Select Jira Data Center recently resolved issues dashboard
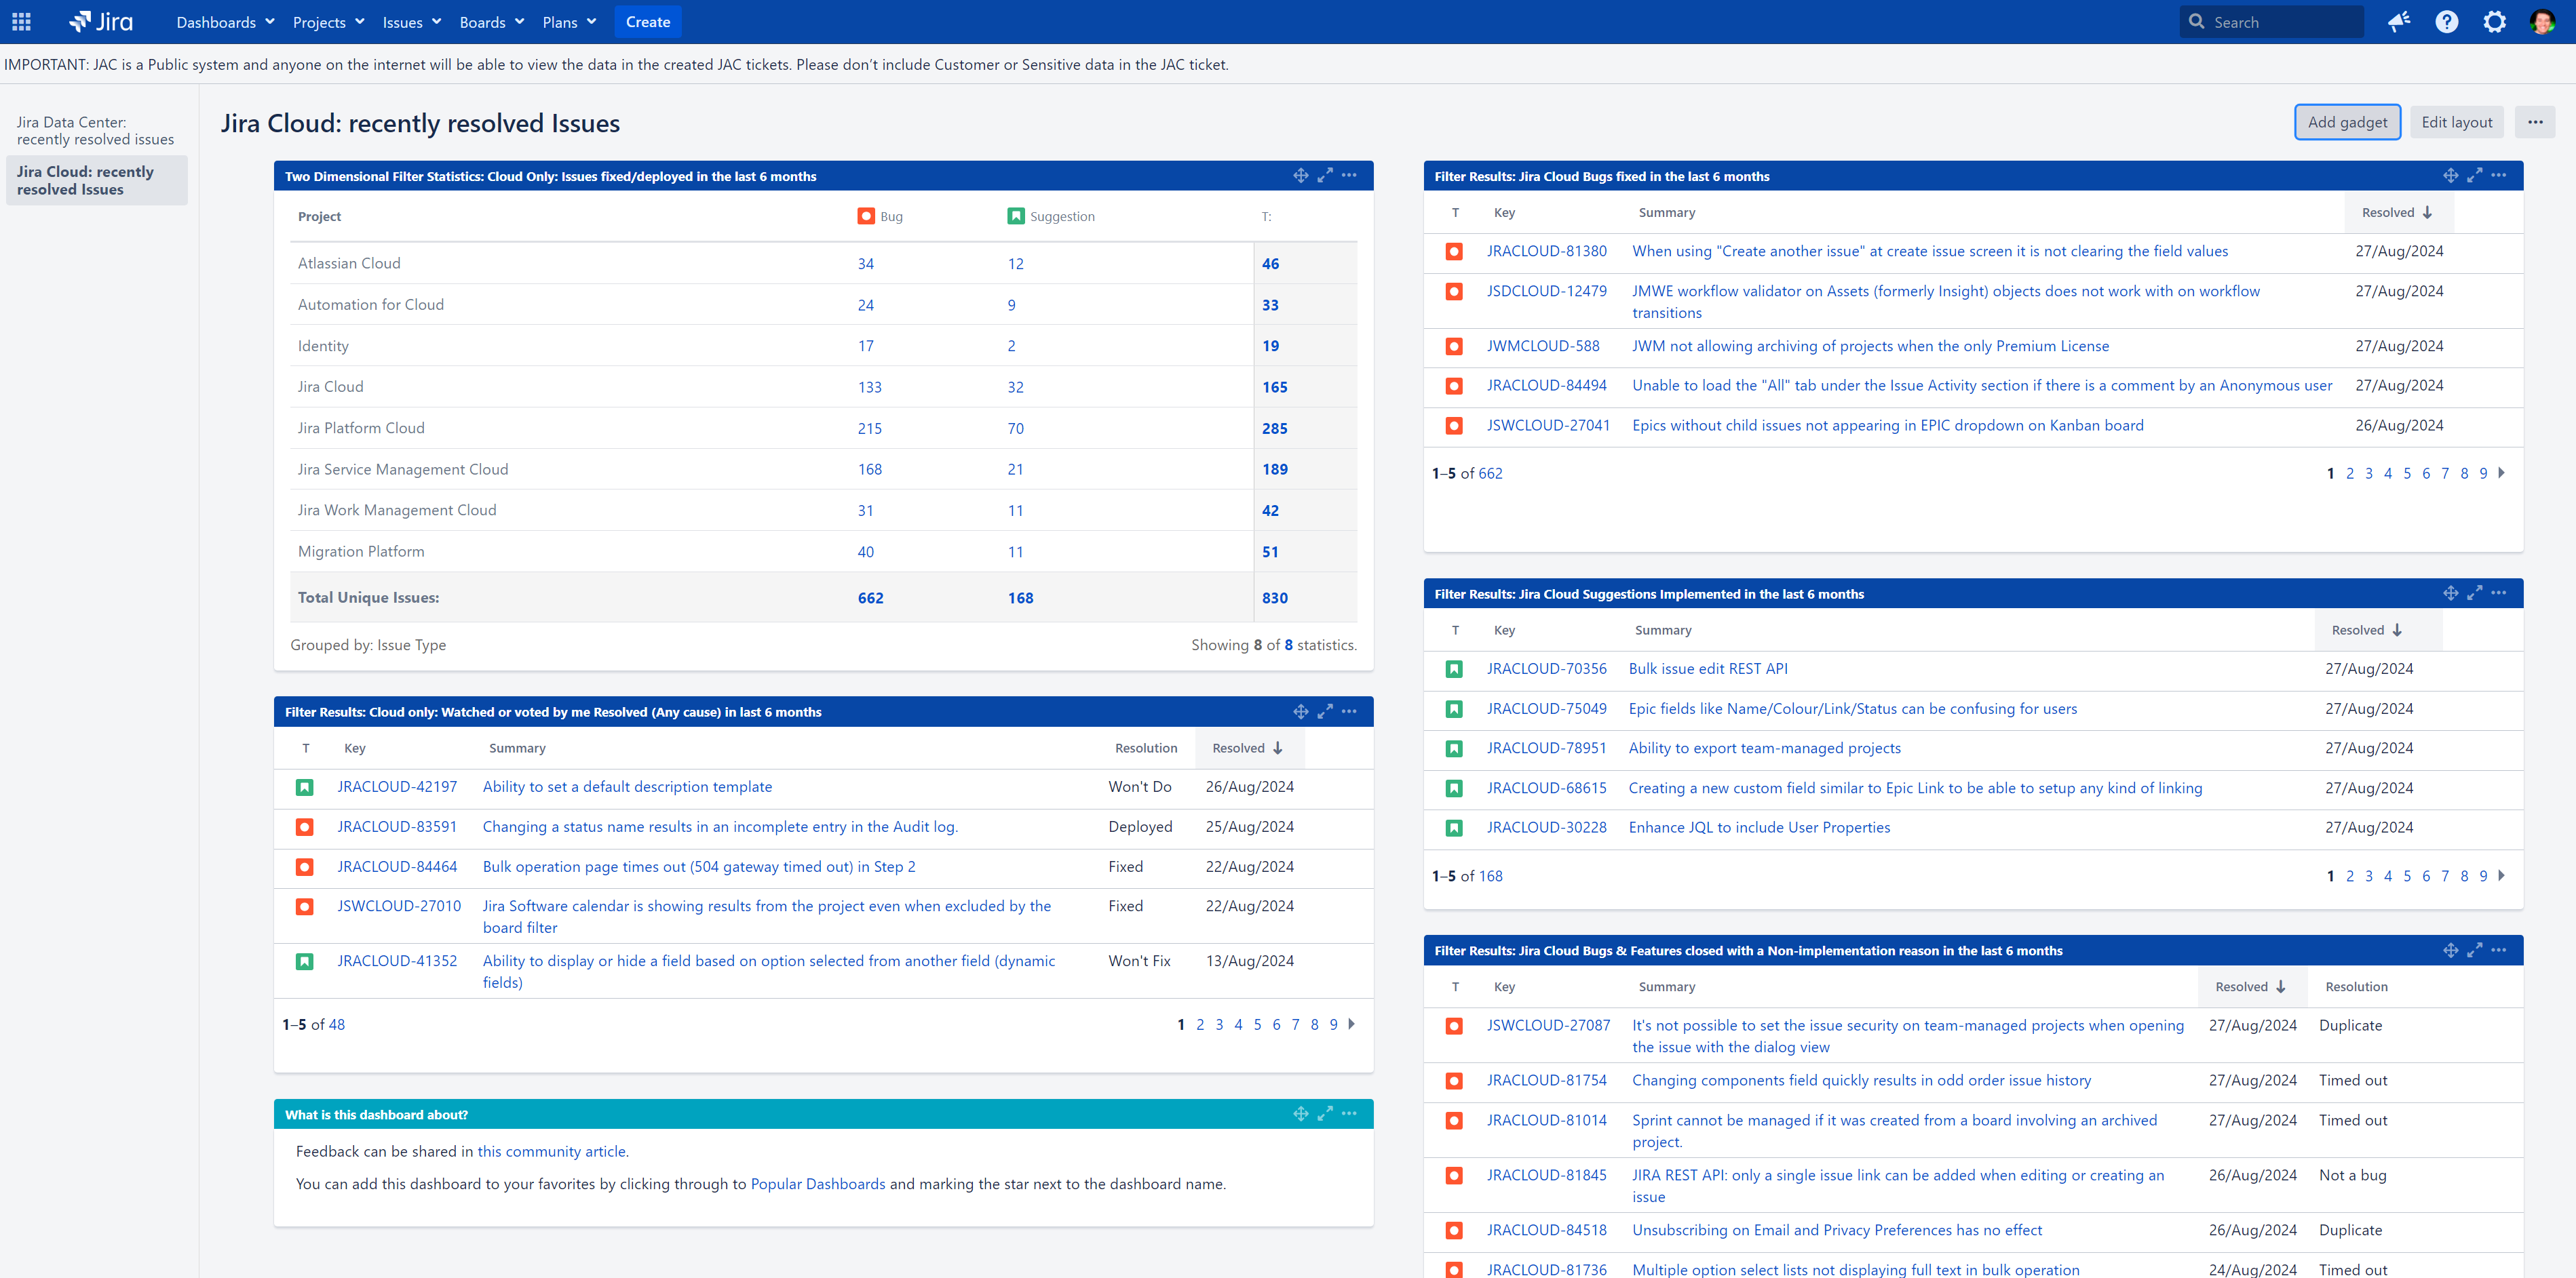Screen dimensions: 2576x1278 pos(96,131)
